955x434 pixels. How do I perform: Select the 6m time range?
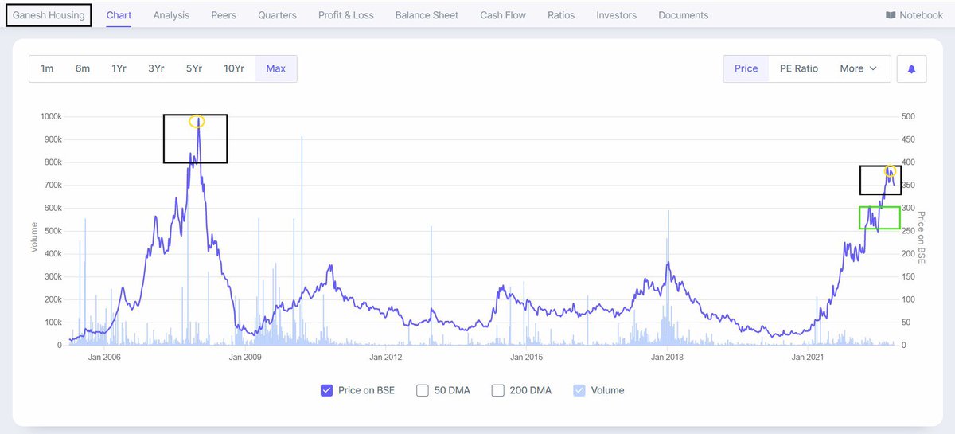point(83,68)
